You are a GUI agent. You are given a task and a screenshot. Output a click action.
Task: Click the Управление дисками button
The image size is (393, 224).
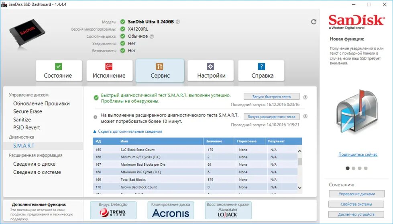(x=356, y=194)
